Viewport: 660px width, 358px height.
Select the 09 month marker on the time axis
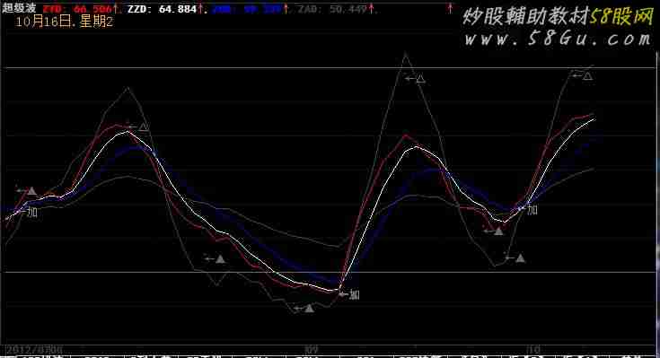point(311,349)
